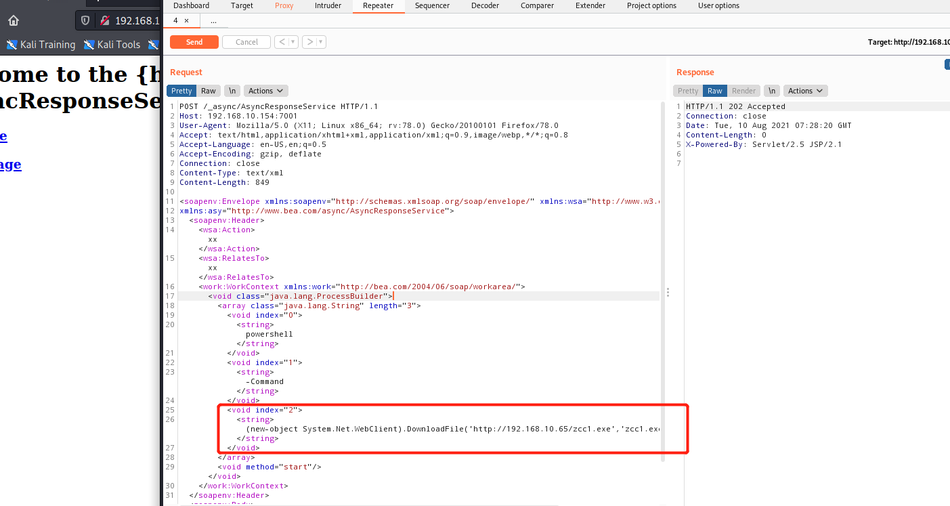This screenshot has height=506, width=950.
Task: Send the request with the Send button
Action: coord(194,42)
